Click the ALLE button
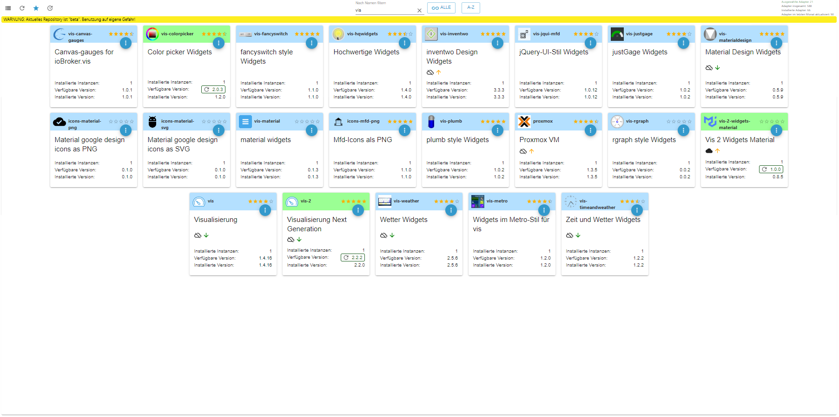839x417 pixels. pyautogui.click(x=441, y=8)
